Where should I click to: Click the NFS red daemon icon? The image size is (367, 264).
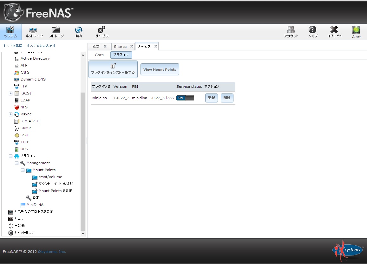tap(17, 107)
